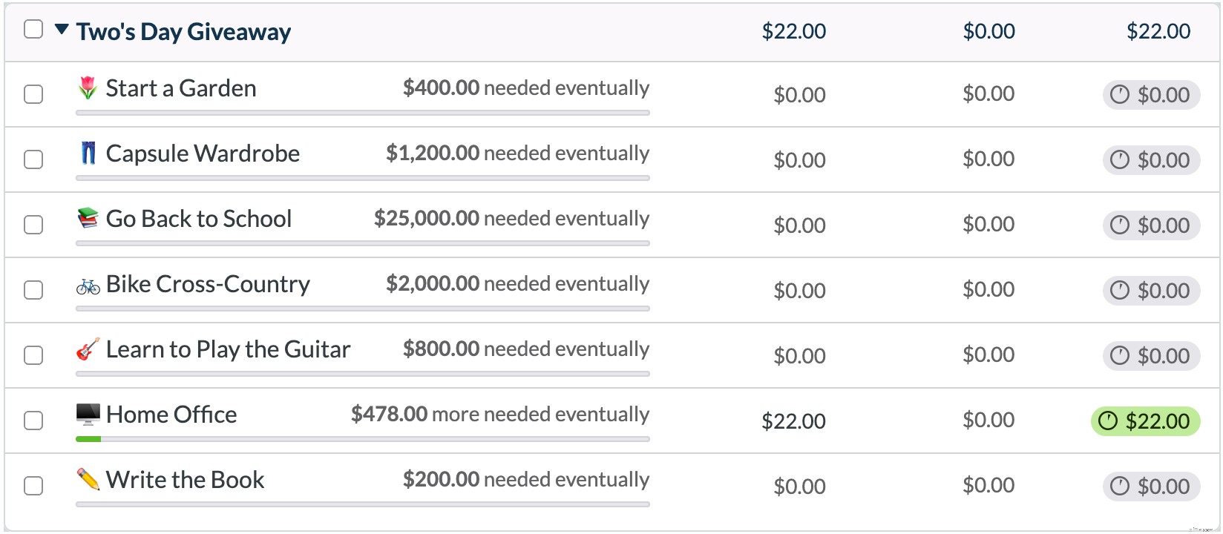
Task: Edit Go Back to School assigned amount
Action: point(799,225)
